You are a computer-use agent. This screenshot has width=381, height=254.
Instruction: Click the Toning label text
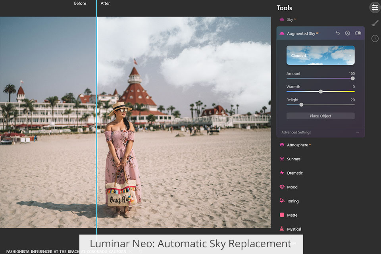point(292,201)
